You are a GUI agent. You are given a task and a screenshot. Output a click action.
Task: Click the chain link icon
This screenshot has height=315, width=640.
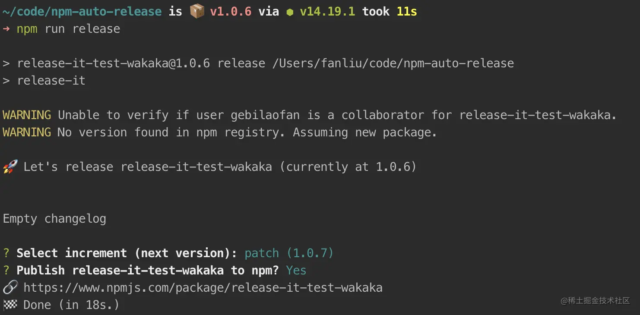coord(10,287)
